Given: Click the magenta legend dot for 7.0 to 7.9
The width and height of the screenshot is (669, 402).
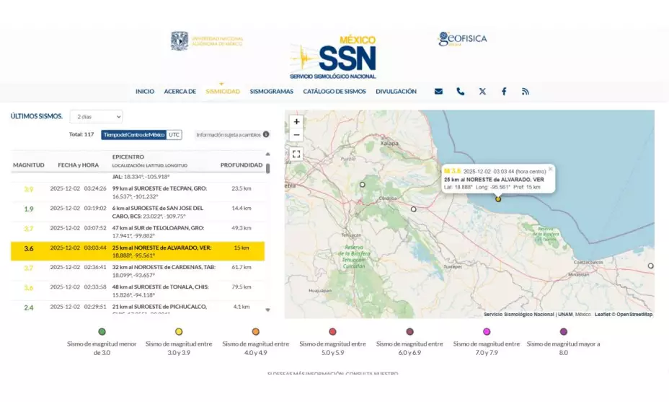Looking at the screenshot, I should click(x=487, y=331).
